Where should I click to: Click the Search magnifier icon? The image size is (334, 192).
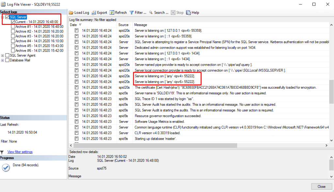[x=151, y=12]
